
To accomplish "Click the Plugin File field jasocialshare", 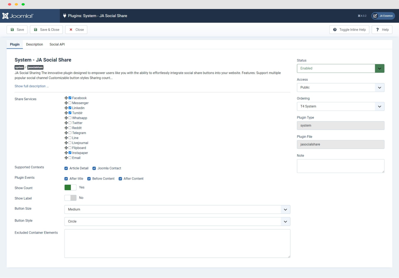I will tap(340, 145).
